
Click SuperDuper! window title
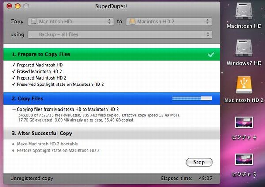click(x=111, y=6)
